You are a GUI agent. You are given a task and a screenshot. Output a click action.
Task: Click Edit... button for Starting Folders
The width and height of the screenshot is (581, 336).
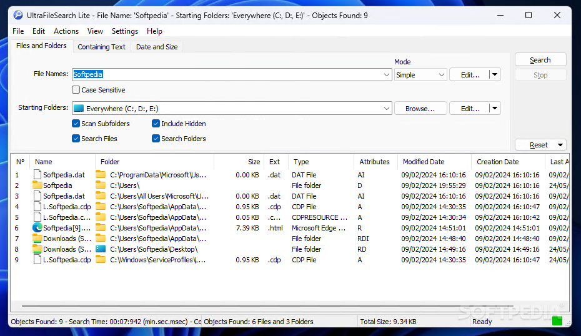point(470,109)
